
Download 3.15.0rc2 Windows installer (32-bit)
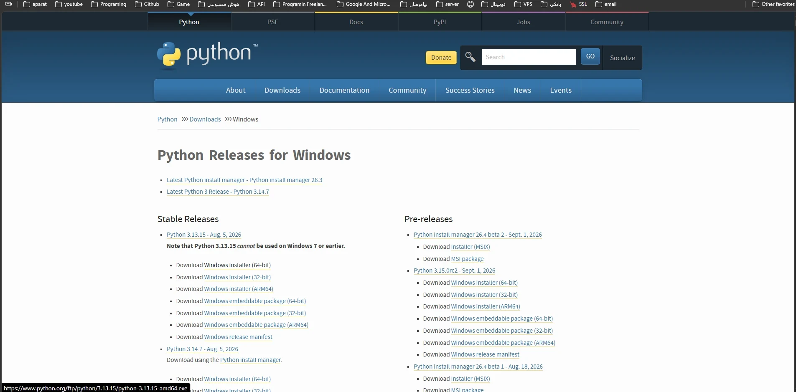point(484,295)
